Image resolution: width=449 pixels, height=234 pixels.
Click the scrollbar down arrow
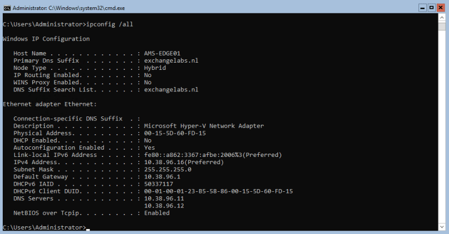(442, 228)
